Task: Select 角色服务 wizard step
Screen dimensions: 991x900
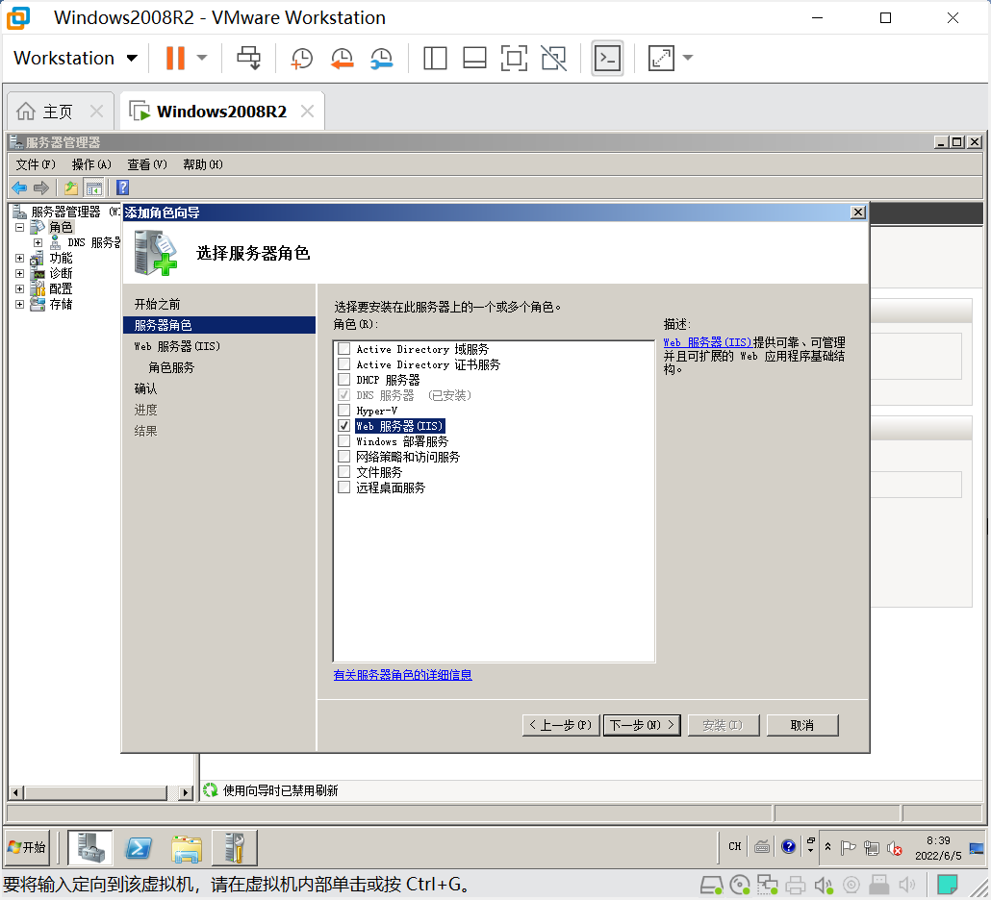Action: pyautogui.click(x=171, y=367)
